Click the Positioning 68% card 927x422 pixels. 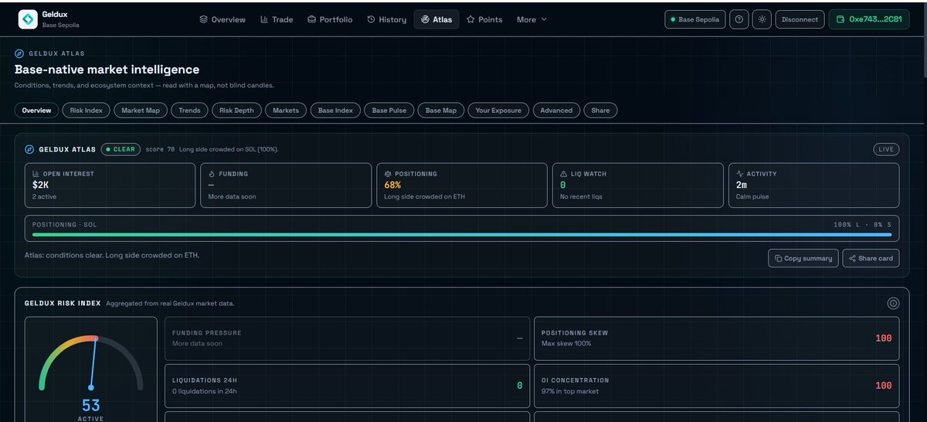462,185
